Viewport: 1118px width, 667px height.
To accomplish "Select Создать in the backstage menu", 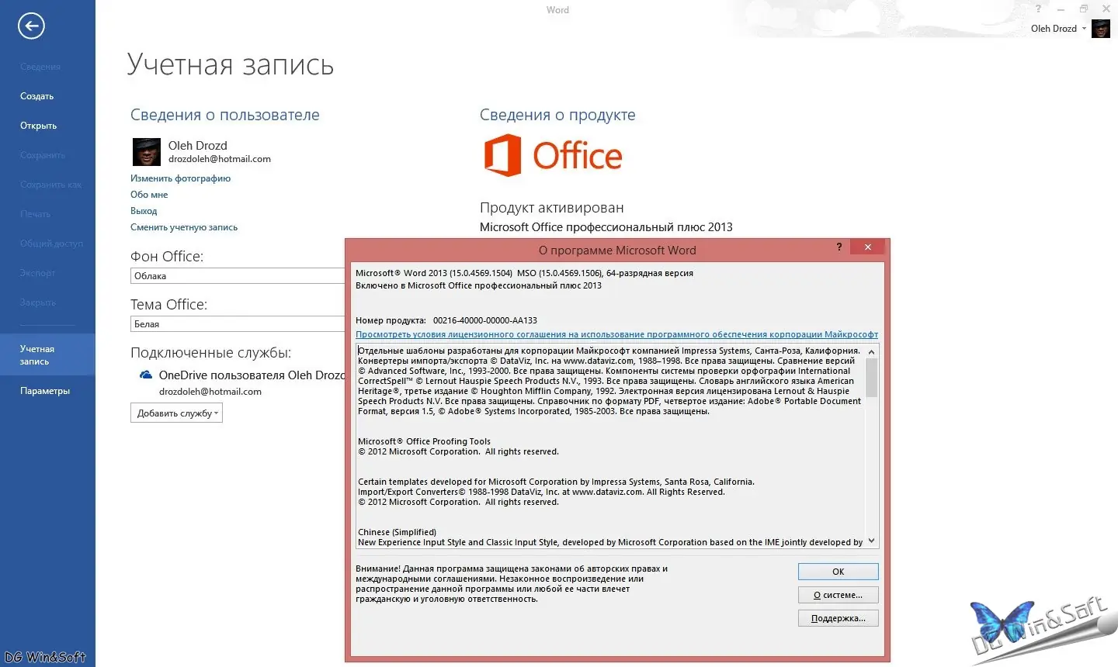I will pyautogui.click(x=37, y=96).
